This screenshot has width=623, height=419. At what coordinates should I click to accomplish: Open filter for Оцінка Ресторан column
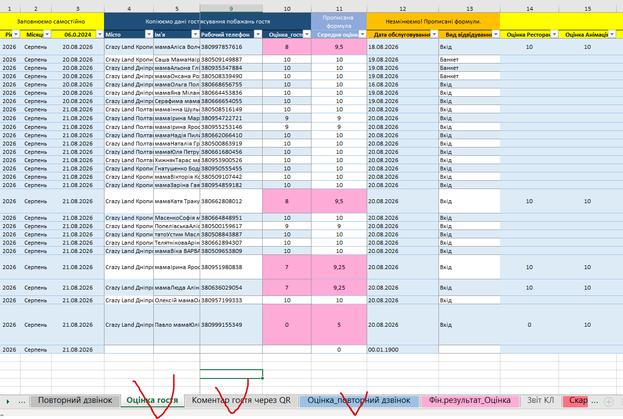(x=554, y=34)
